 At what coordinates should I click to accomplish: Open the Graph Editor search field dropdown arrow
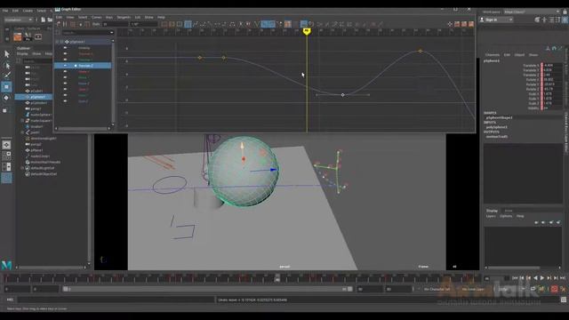tap(111, 33)
